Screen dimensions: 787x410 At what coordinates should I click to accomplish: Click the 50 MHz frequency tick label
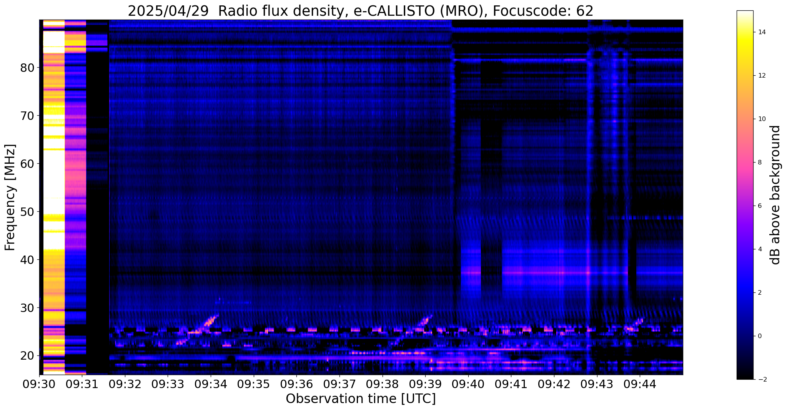pos(27,212)
